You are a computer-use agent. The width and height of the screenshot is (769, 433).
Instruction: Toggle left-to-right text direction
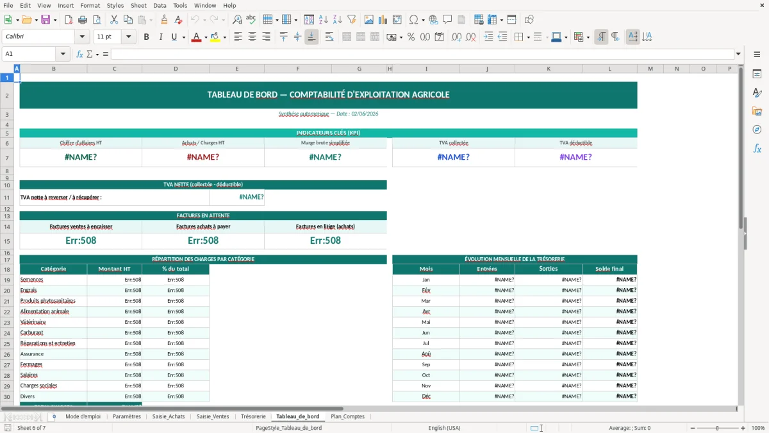(601, 37)
